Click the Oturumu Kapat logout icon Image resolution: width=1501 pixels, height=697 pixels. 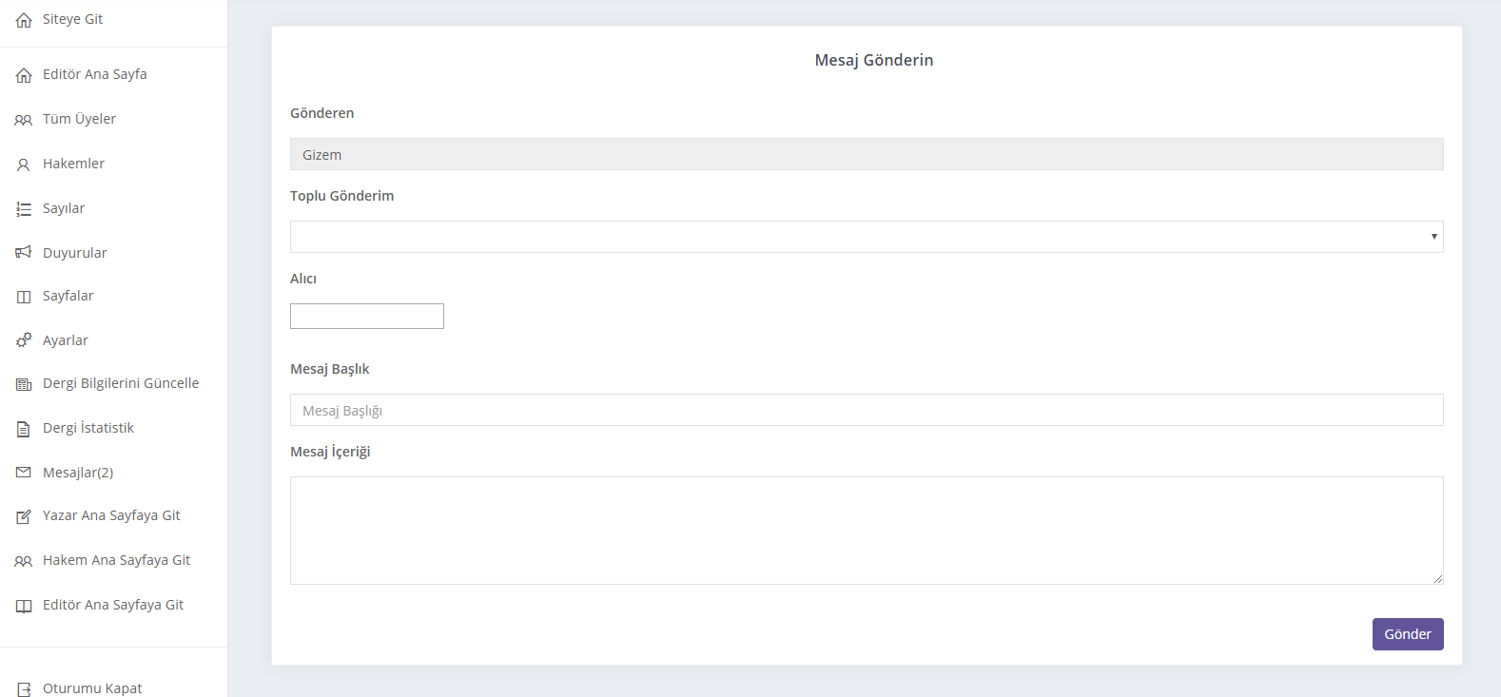tap(24, 689)
